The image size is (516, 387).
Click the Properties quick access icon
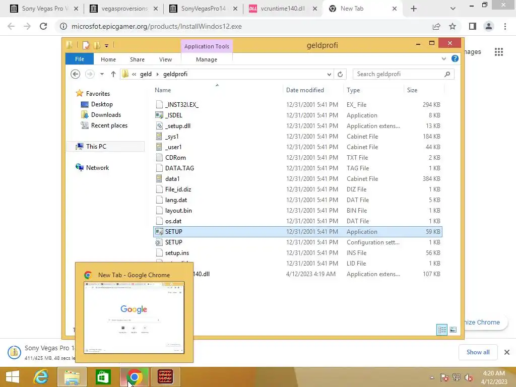click(x=86, y=45)
